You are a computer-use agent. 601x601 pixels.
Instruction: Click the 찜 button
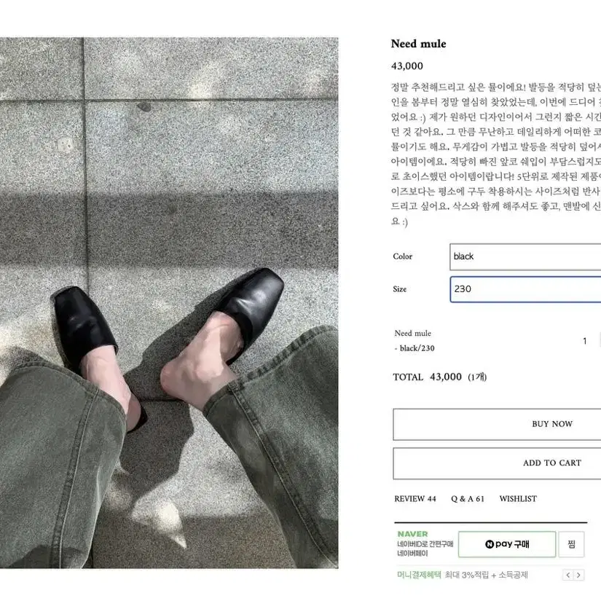click(x=571, y=544)
